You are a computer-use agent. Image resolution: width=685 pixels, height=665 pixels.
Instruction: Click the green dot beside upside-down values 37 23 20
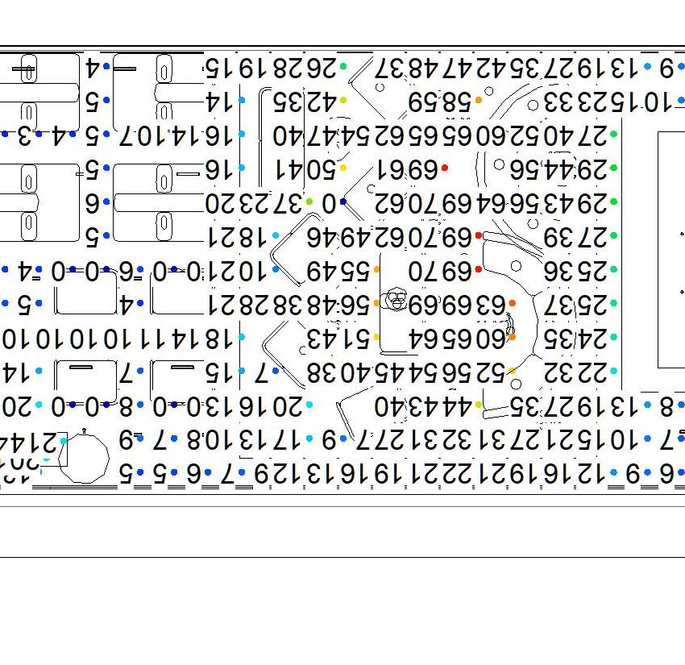coord(309,202)
